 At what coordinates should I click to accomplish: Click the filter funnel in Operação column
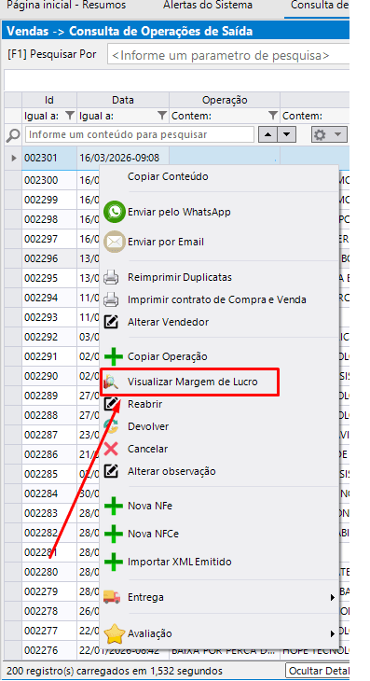tap(273, 116)
